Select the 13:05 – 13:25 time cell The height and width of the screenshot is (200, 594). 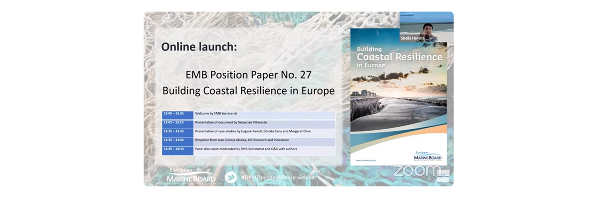point(178,124)
